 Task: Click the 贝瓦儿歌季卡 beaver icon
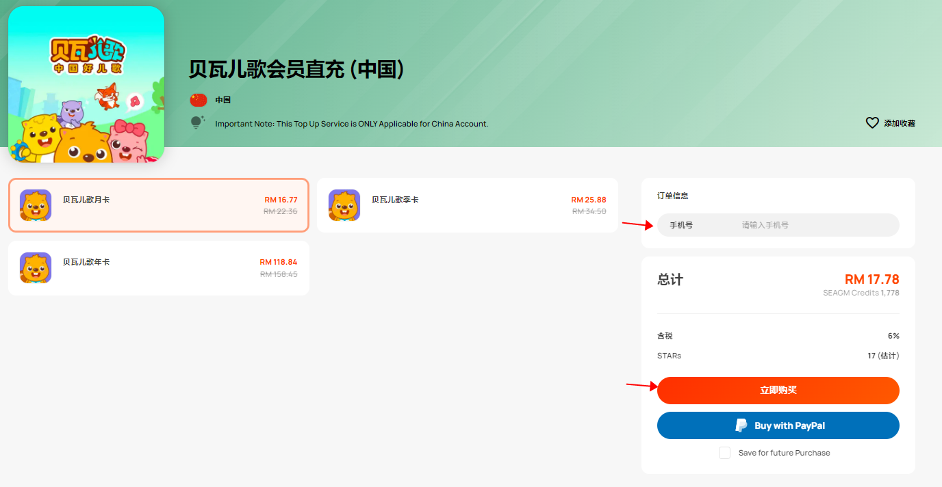[x=344, y=205]
